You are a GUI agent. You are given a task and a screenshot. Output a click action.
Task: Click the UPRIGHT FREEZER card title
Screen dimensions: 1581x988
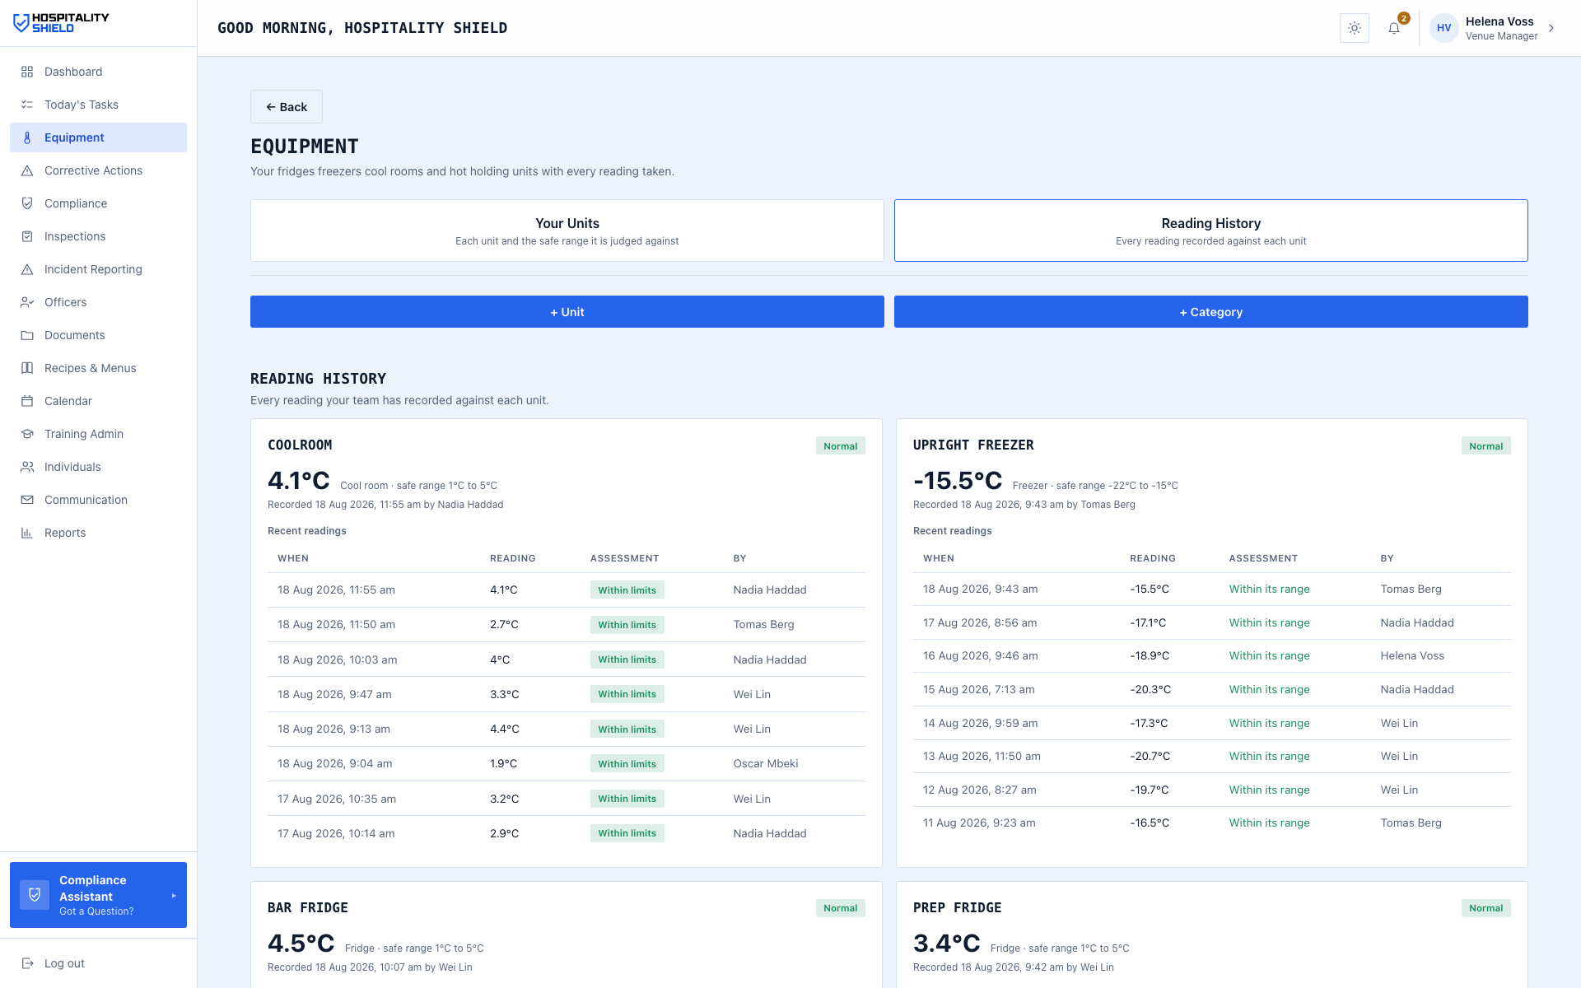point(973,445)
